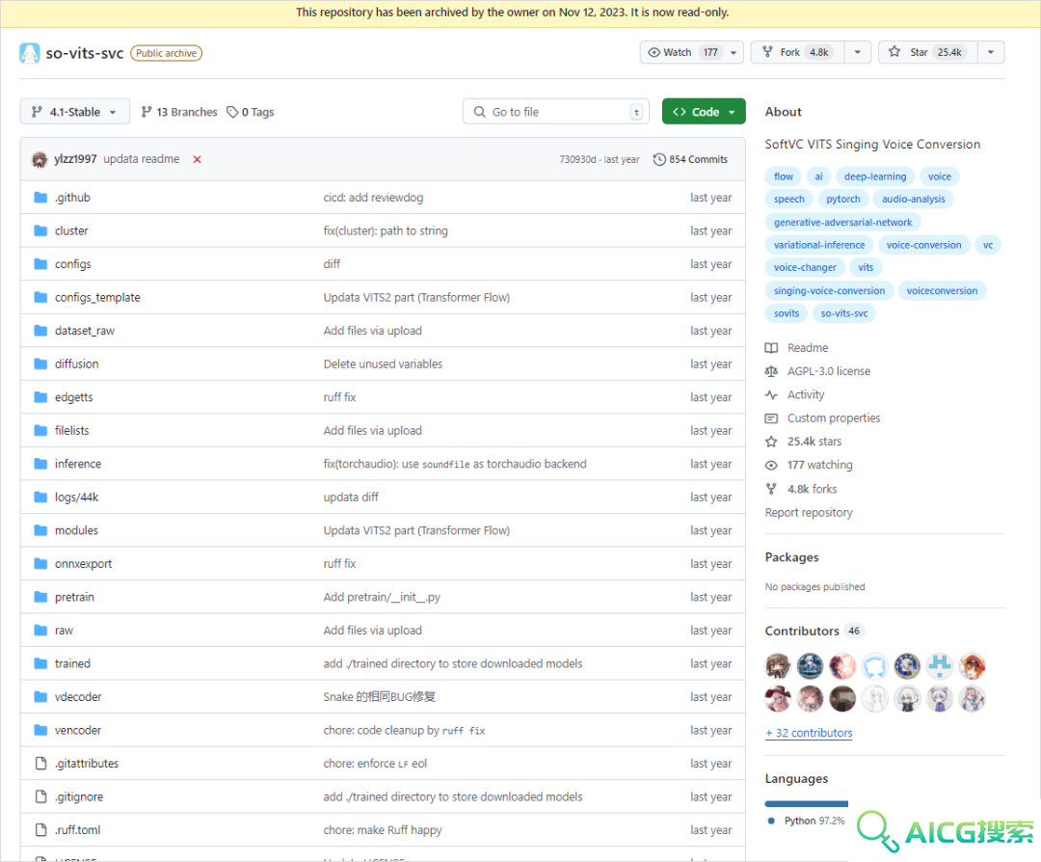This screenshot has width=1041, height=862.
Task: Open the .github folder icon
Action: (x=40, y=198)
